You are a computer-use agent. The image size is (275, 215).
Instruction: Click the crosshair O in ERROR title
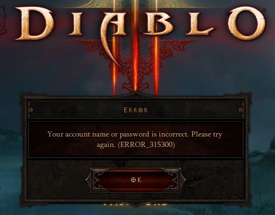point(140,110)
